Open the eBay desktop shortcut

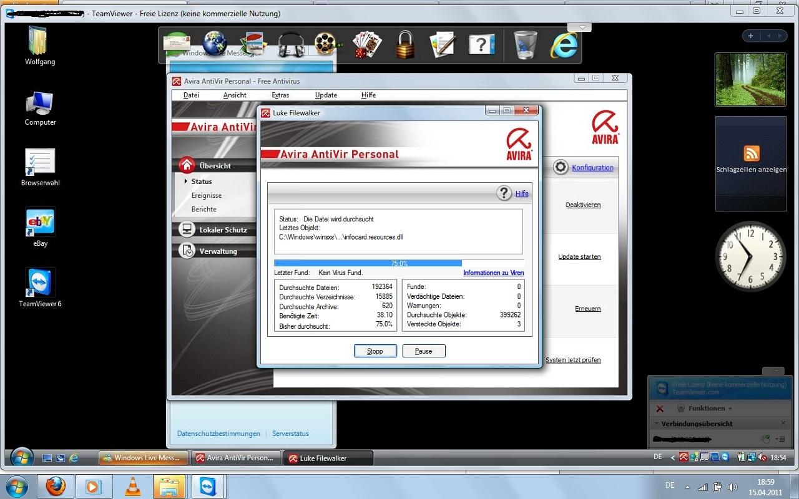40,228
